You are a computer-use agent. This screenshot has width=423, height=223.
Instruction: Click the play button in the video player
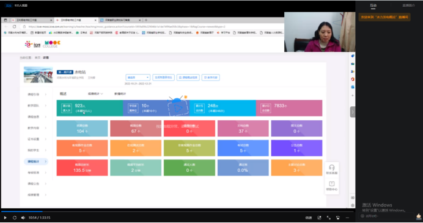tap(5, 218)
